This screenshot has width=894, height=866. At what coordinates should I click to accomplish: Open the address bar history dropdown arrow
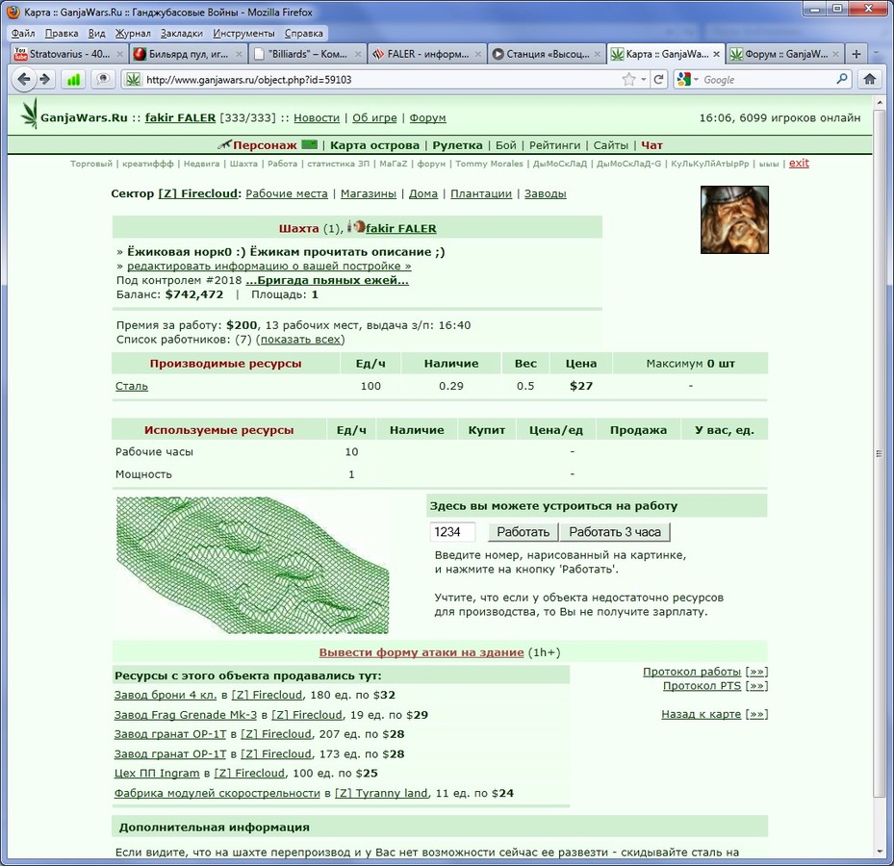643,80
